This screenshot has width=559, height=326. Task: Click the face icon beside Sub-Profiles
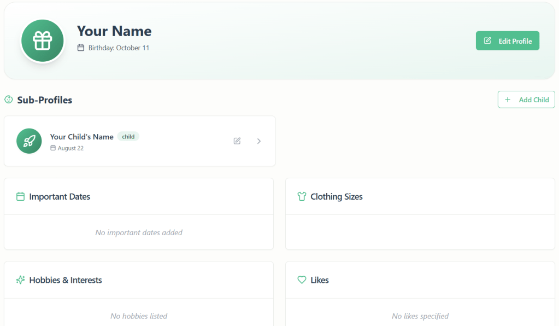pyautogui.click(x=9, y=100)
